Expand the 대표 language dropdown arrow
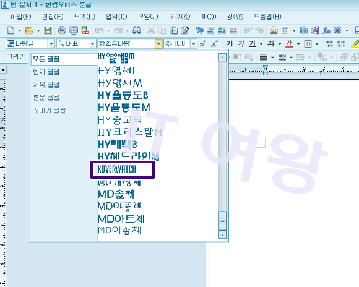 tap(92, 43)
